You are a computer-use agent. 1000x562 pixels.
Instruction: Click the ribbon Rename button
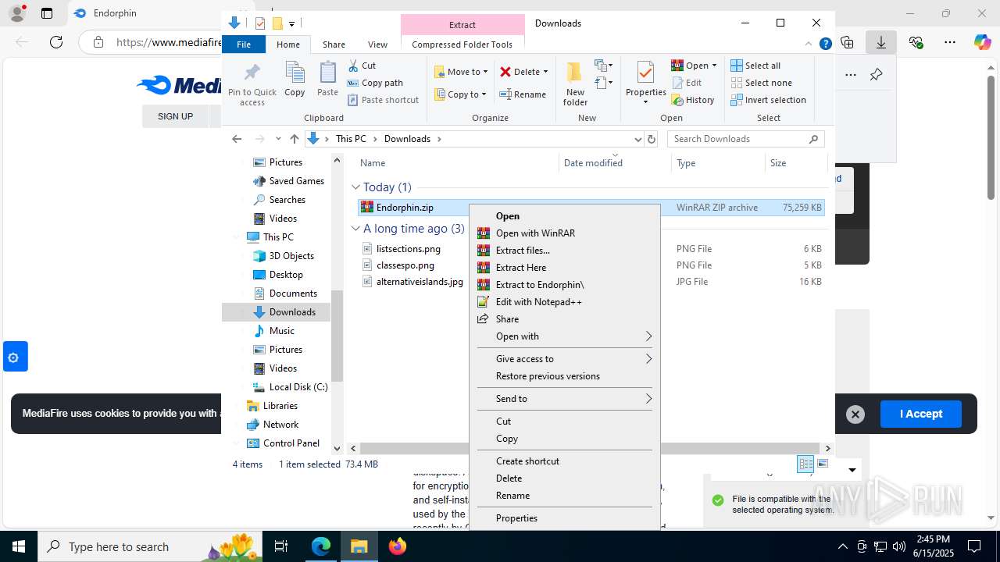coord(523,94)
